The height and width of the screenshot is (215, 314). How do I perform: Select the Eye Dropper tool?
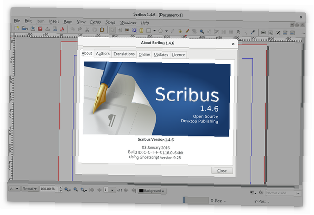[253, 32]
